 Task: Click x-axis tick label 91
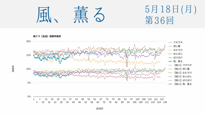[125, 99]
